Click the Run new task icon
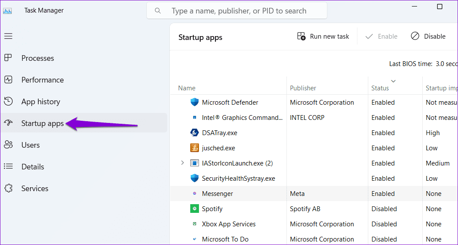Viewport: 458px width, 245px height. (x=301, y=36)
